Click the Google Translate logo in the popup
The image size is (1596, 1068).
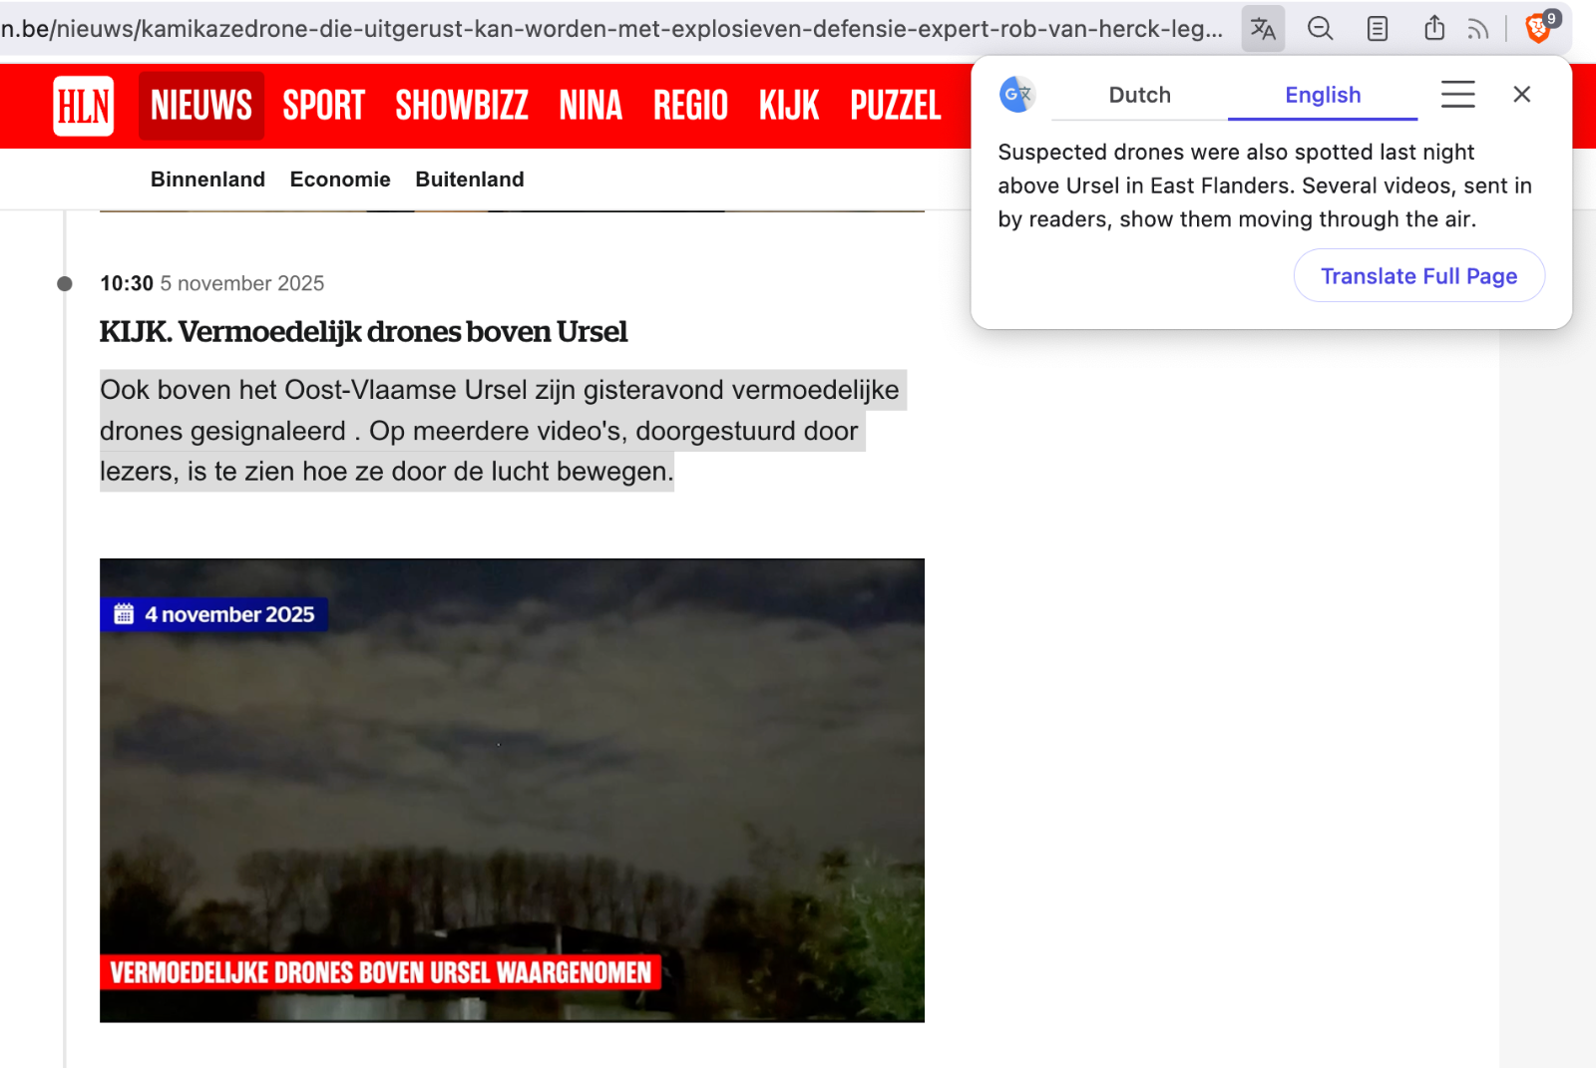coord(1017,94)
